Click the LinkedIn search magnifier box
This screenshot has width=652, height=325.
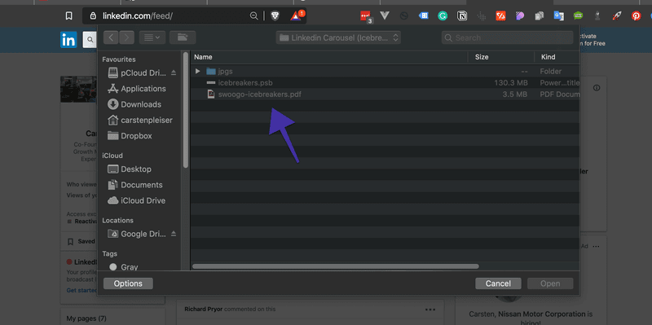[x=90, y=40]
